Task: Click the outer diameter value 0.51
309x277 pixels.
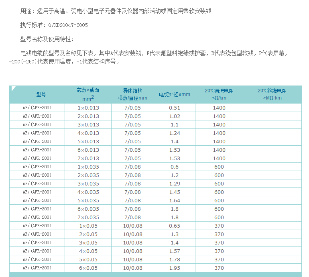Action: (175, 108)
